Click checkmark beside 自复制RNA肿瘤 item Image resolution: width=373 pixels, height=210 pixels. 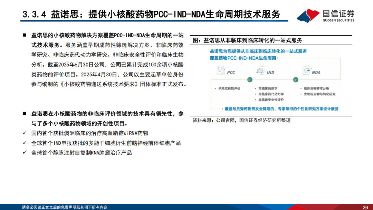(25, 152)
